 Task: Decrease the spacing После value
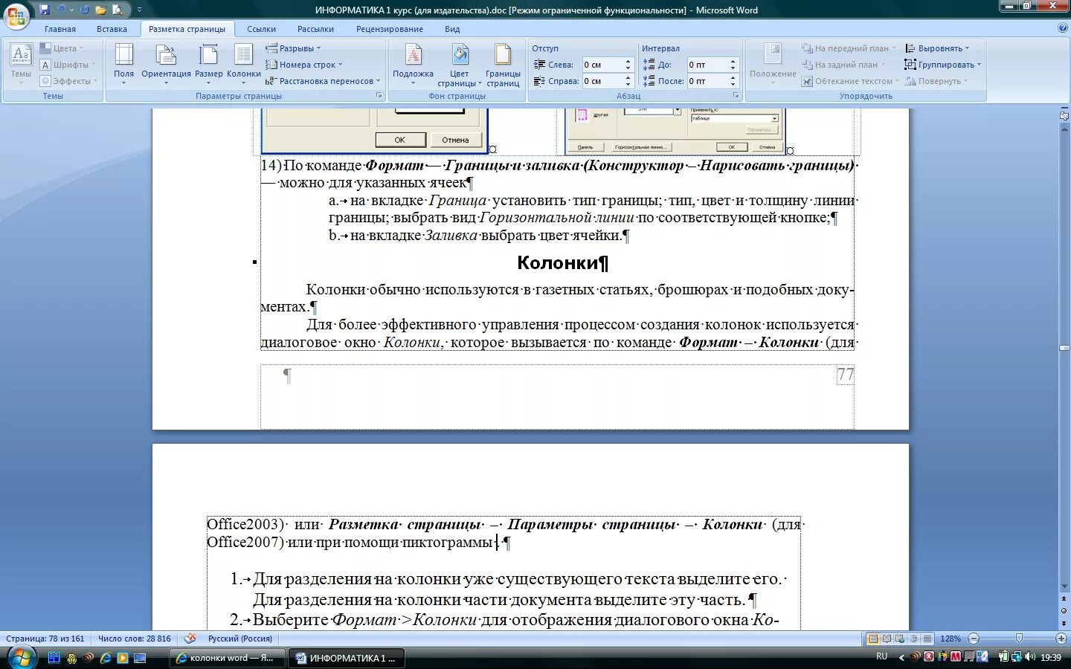pyautogui.click(x=733, y=84)
